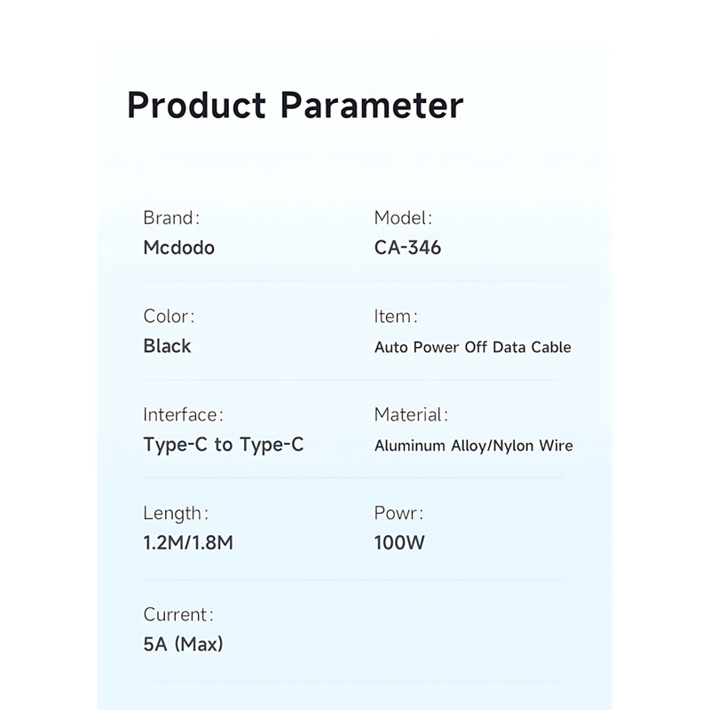Select the model number "CA-346"
Screen dimensions: 710x710
(407, 248)
